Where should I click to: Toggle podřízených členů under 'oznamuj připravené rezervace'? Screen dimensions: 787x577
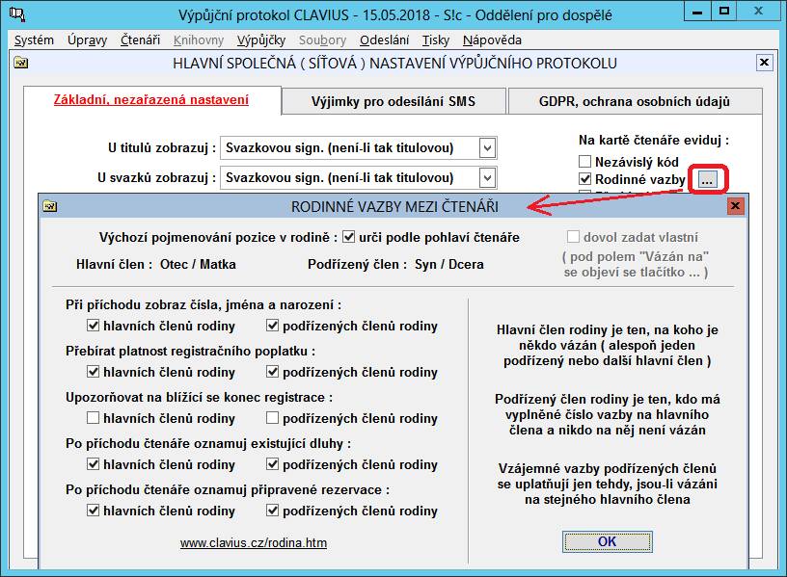click(x=272, y=511)
